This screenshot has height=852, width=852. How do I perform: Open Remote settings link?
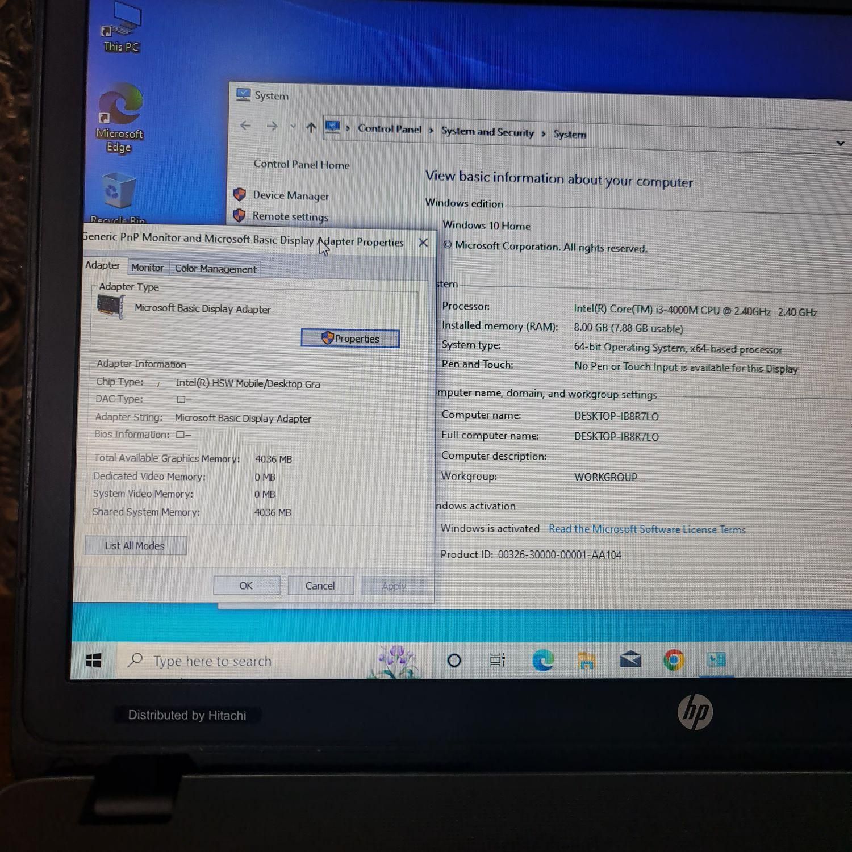(290, 216)
